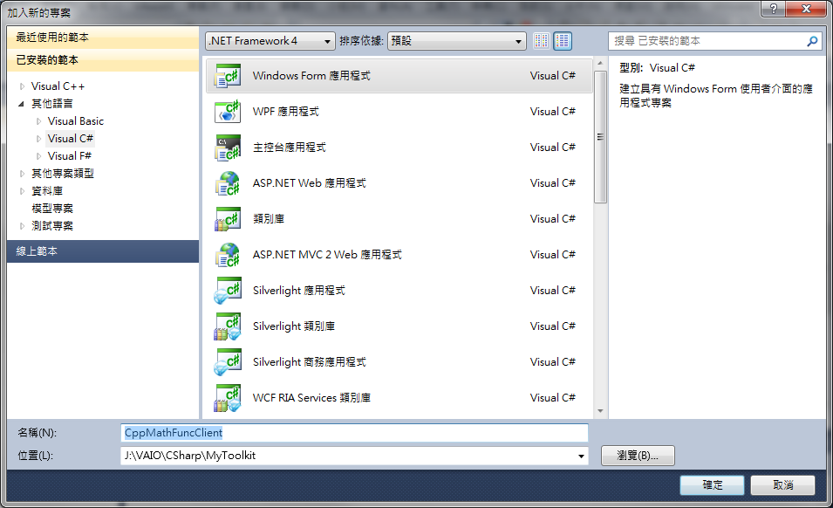Click the template list scroll down arrow
The width and height of the screenshot is (833, 508).
click(600, 411)
